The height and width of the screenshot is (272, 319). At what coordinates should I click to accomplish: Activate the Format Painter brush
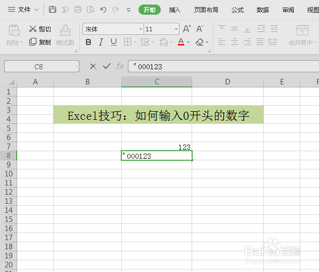tap(65, 30)
